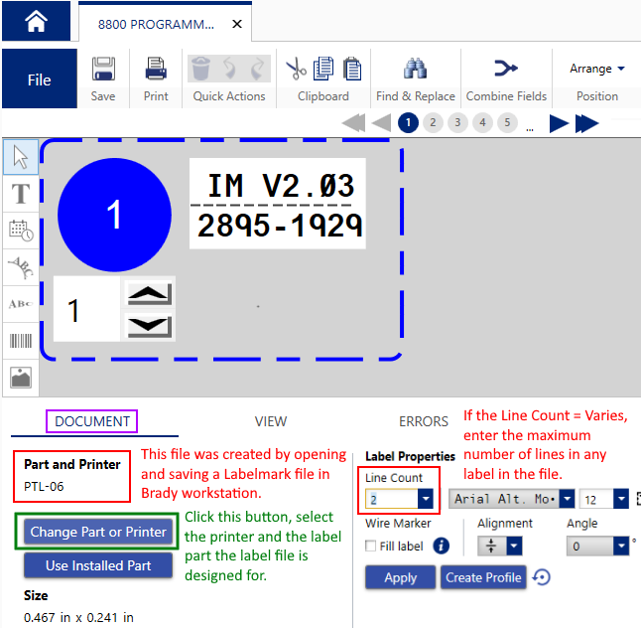
Task: Select the Text tool in sidebar
Action: tap(21, 194)
